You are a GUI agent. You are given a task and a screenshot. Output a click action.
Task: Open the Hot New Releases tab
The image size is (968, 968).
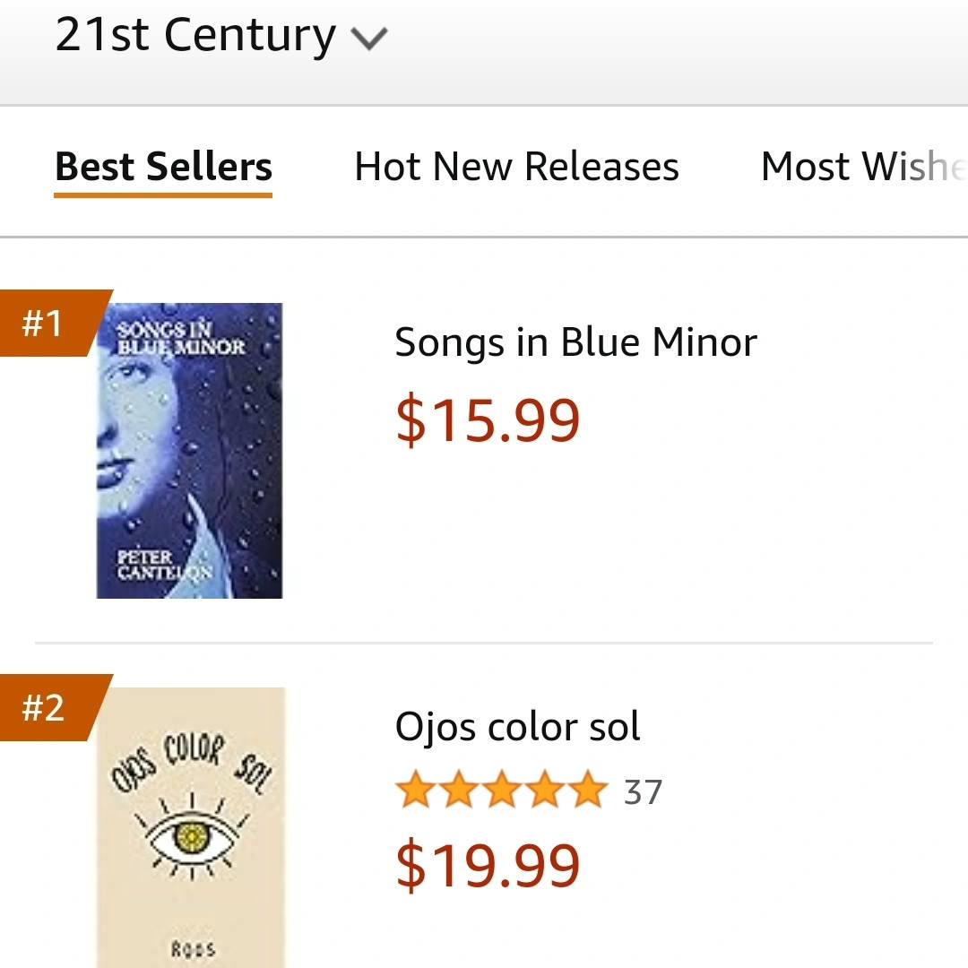tap(516, 168)
